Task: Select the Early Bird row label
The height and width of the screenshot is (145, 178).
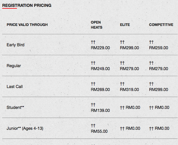Action: 16,45
